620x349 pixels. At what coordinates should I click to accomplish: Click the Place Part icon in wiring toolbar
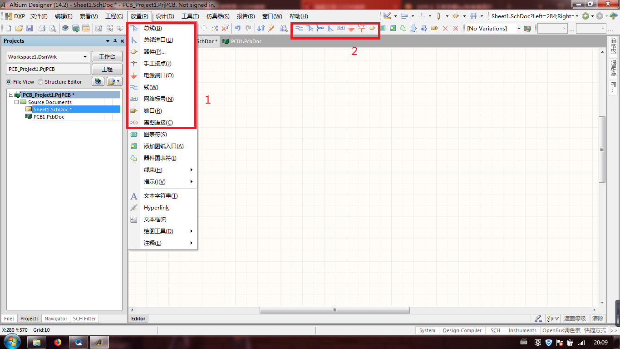(372, 28)
